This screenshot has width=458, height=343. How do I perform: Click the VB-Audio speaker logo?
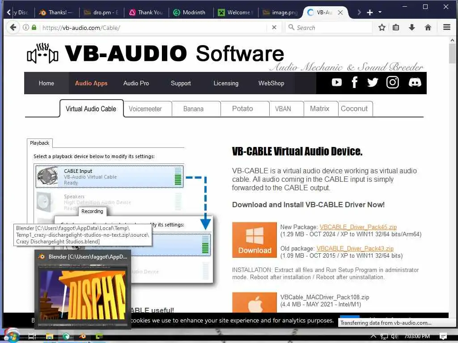[x=42, y=54]
